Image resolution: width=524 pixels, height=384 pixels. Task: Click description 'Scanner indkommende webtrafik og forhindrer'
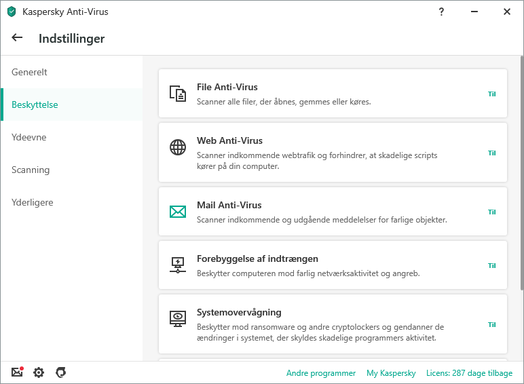[x=280, y=155]
